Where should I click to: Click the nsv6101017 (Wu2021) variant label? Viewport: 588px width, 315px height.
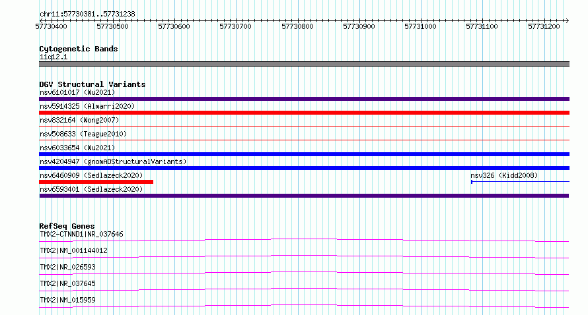coord(77,92)
